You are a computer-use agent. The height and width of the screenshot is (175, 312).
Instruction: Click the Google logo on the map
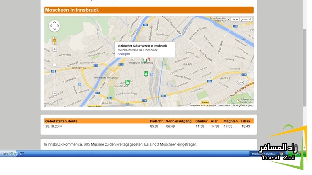pos(52,104)
